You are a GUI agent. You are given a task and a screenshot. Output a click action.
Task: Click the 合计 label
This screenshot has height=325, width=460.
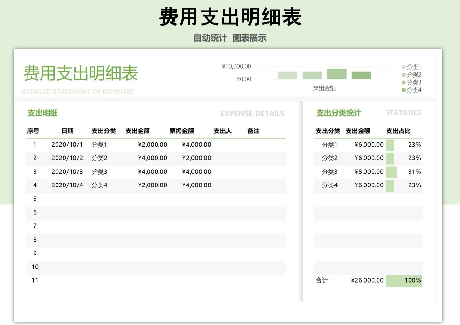(322, 280)
